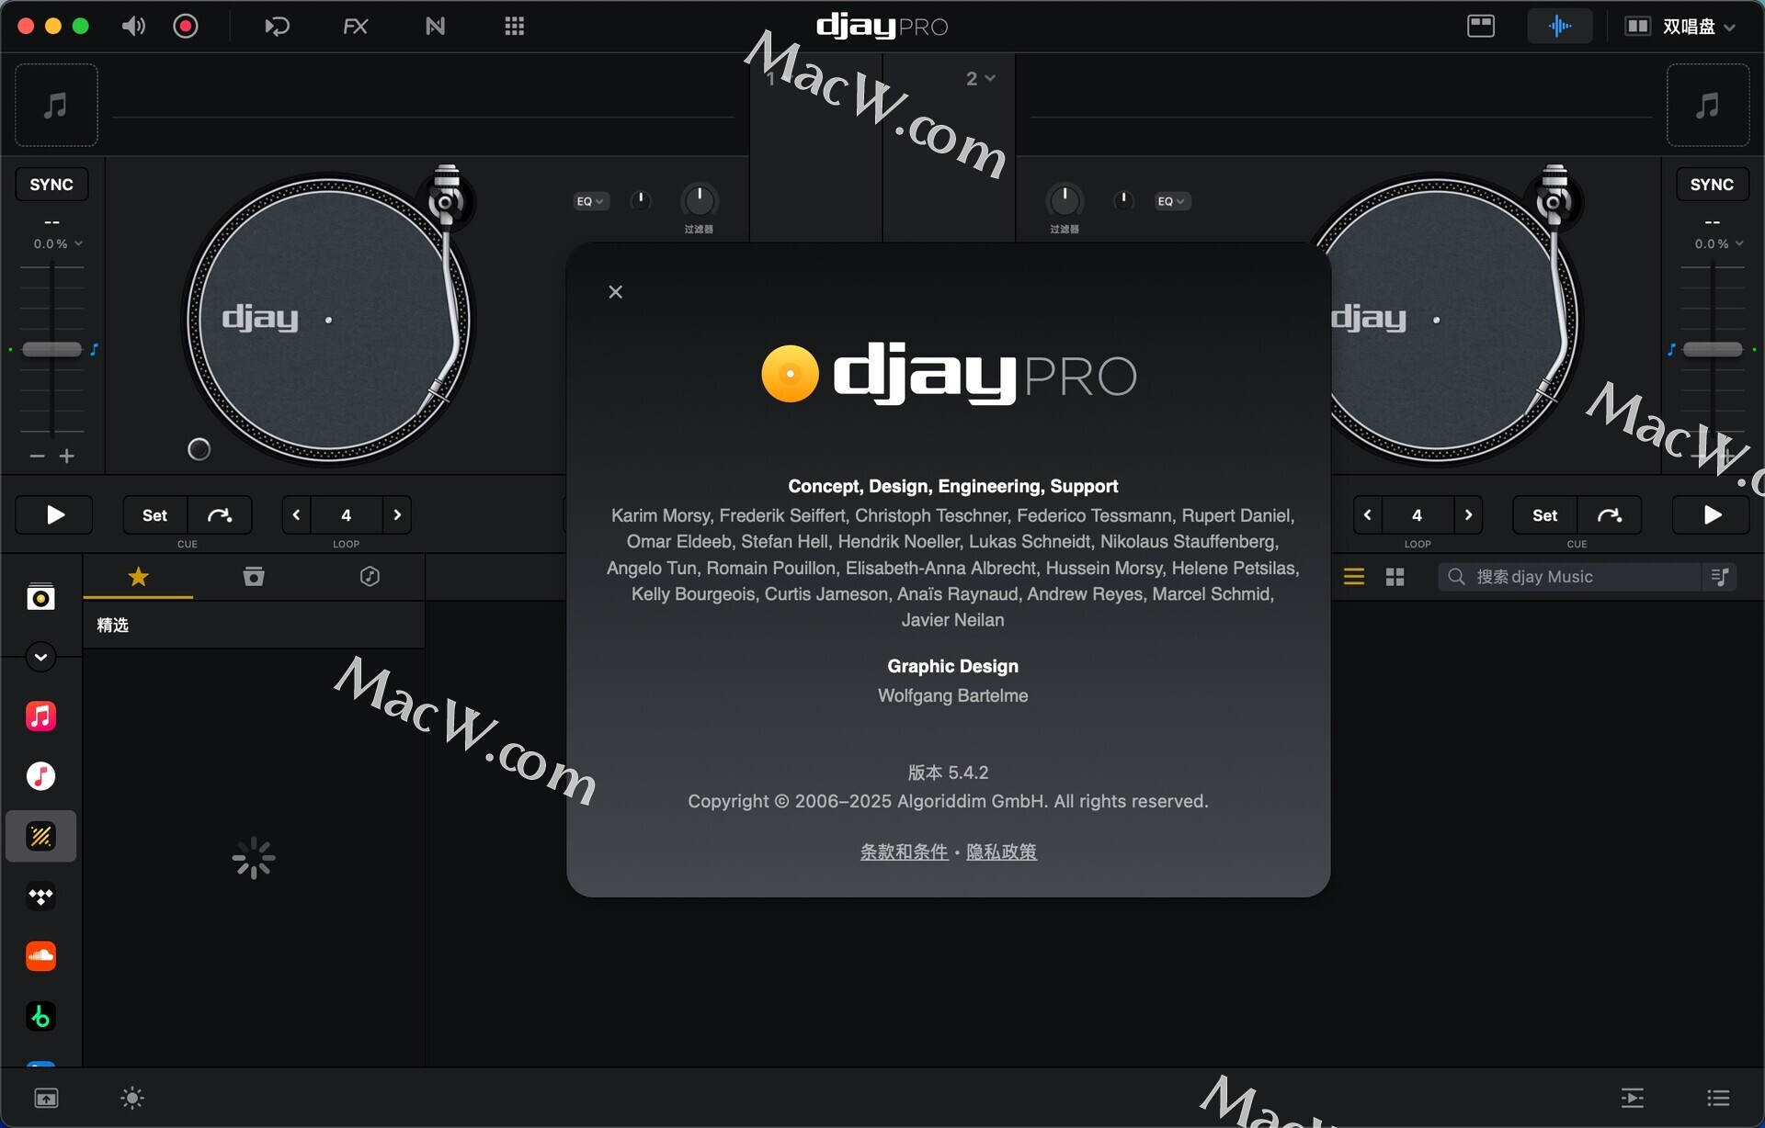Click the left turntable platter
This screenshot has height=1128, width=1765.
(328, 320)
